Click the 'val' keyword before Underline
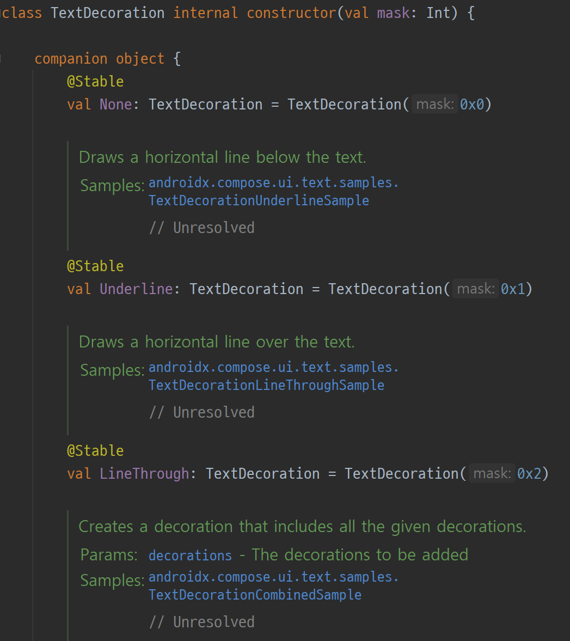The image size is (570, 641). 79,289
